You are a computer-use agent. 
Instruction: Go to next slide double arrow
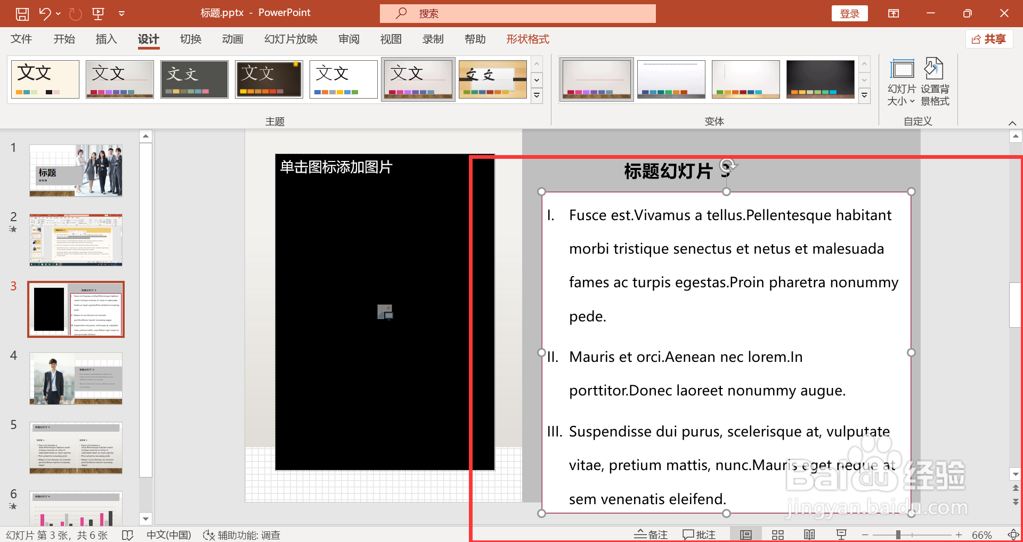point(1016,501)
